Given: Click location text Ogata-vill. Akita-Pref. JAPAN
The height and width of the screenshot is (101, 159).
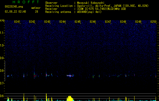Looking at the screenshot, I should coord(99,6).
